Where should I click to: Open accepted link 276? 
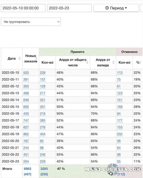click(43, 127)
